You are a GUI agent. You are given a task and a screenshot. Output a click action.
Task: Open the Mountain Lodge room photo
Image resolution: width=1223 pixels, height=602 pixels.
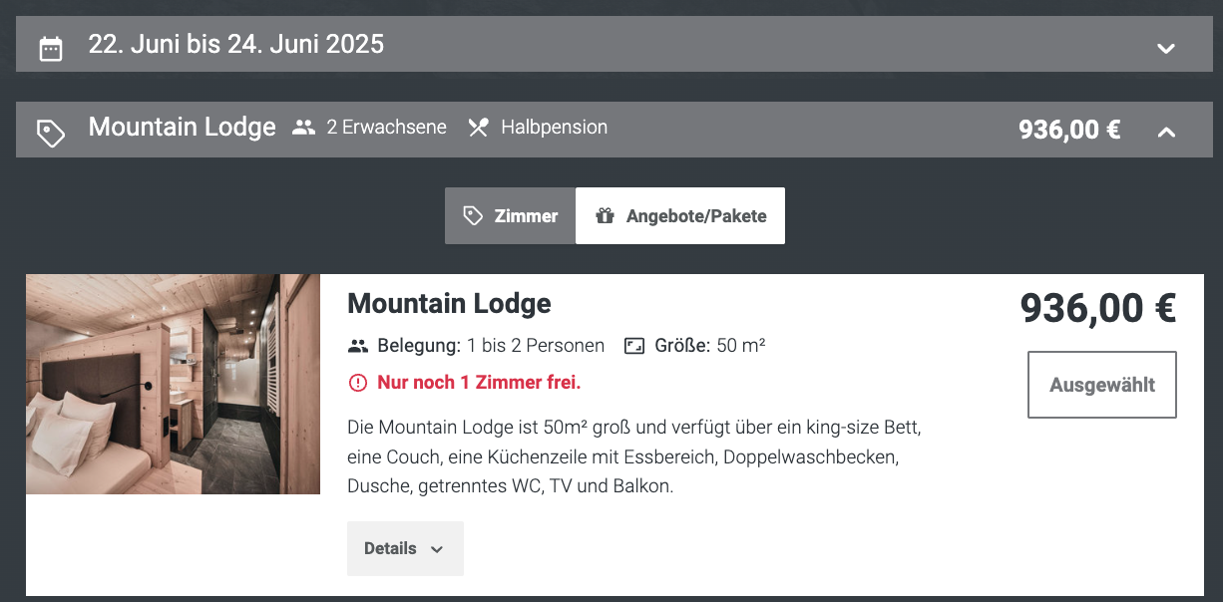[173, 385]
